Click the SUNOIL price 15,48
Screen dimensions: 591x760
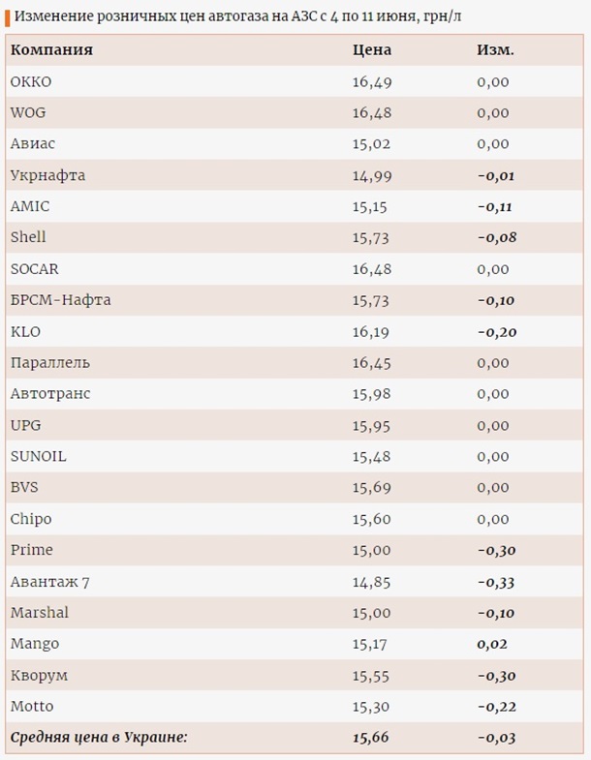(371, 456)
